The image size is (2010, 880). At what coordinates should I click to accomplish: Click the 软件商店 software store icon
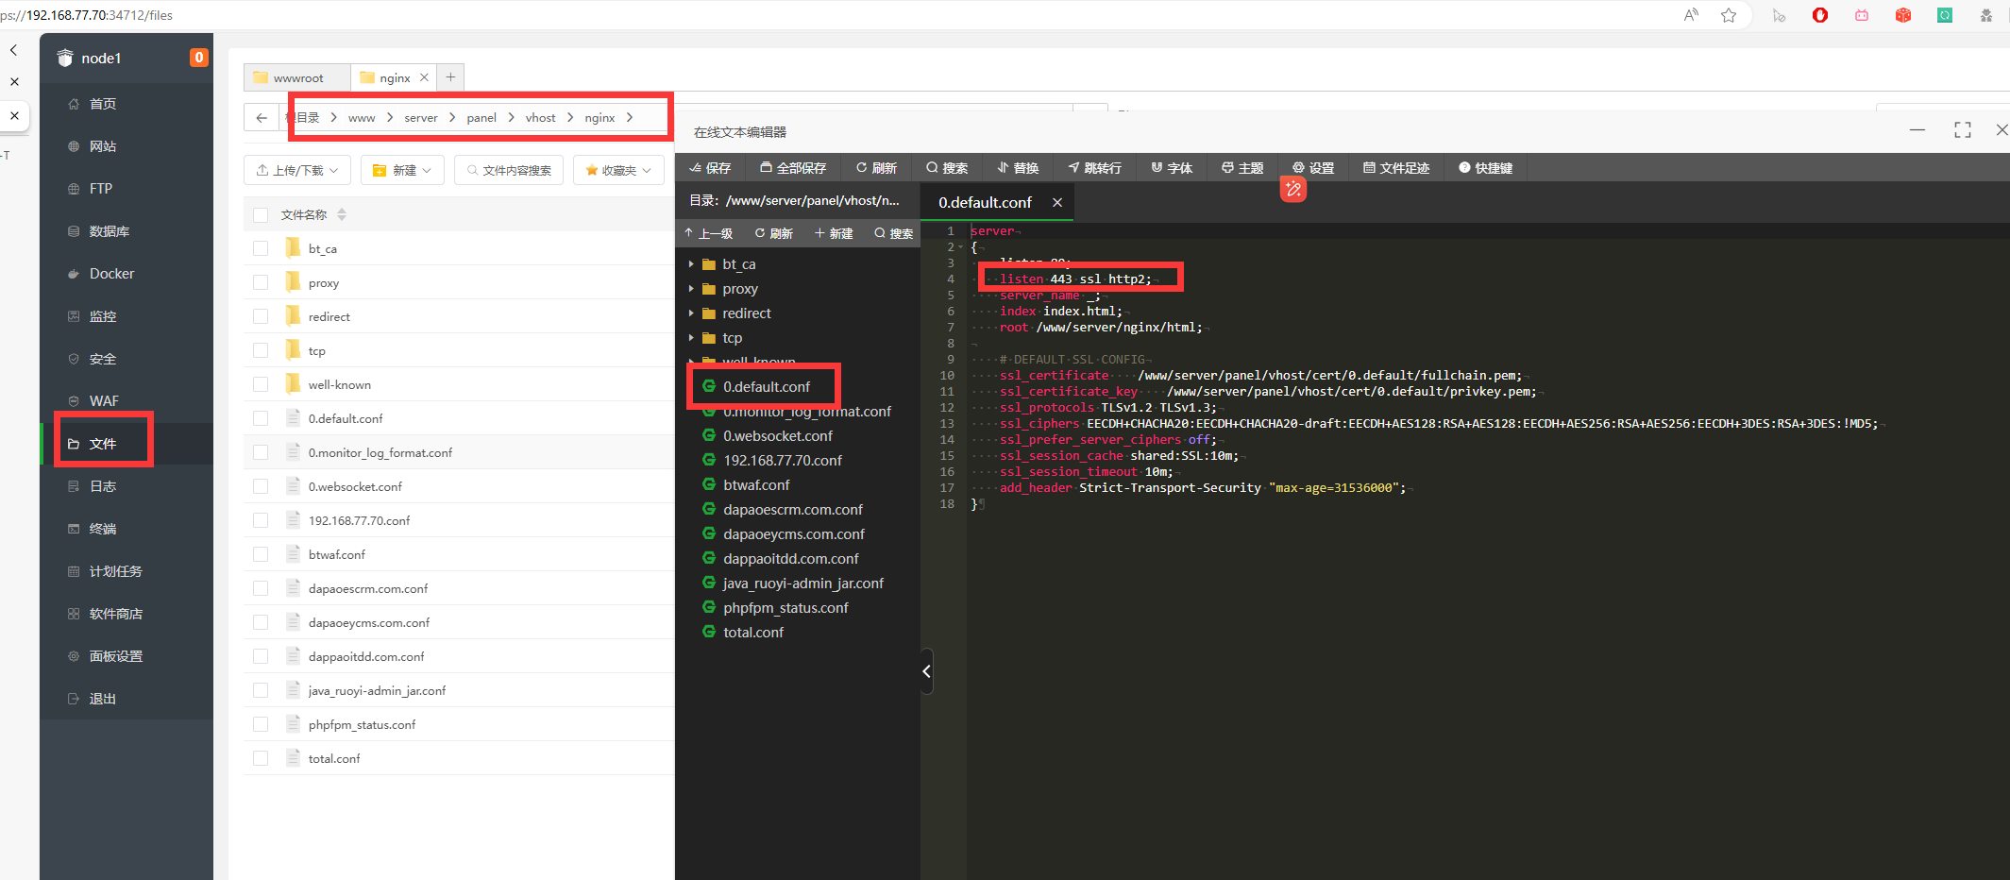[74, 614]
